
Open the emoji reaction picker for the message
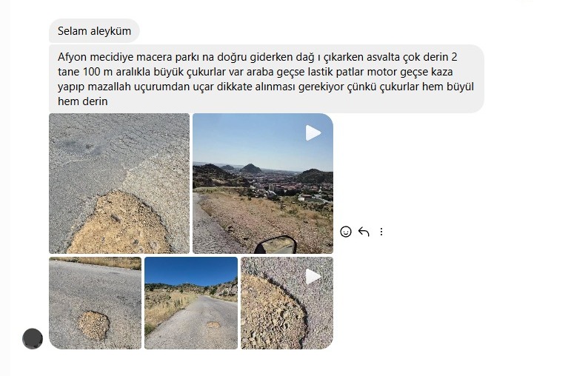(346, 232)
